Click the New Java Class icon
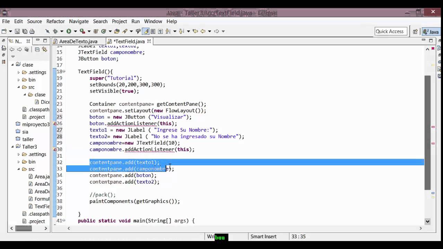 [x=103, y=31]
